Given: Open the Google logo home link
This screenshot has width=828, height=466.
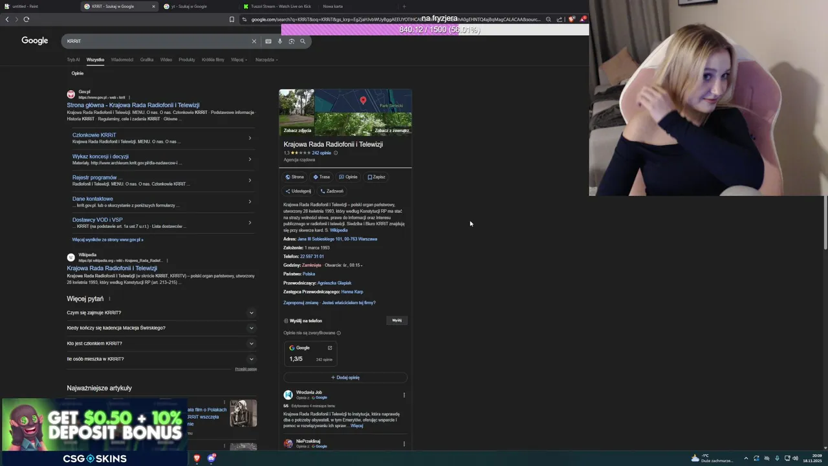Looking at the screenshot, I should (35, 41).
